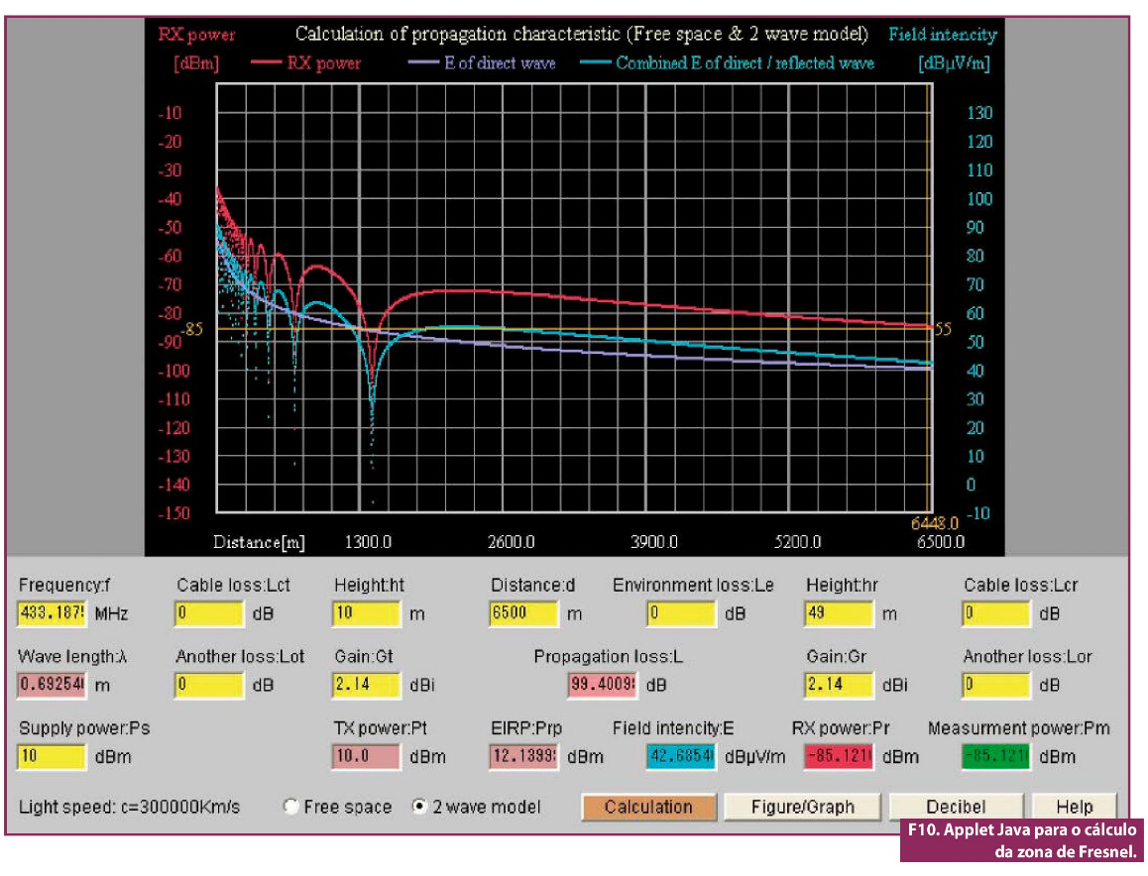
Task: Click the Height:hr input field
Action: click(x=839, y=613)
